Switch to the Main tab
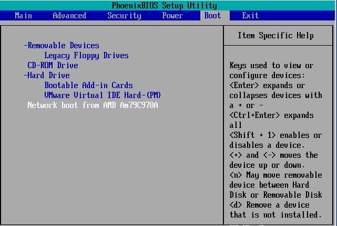The height and width of the screenshot is (226, 337). [x=23, y=16]
